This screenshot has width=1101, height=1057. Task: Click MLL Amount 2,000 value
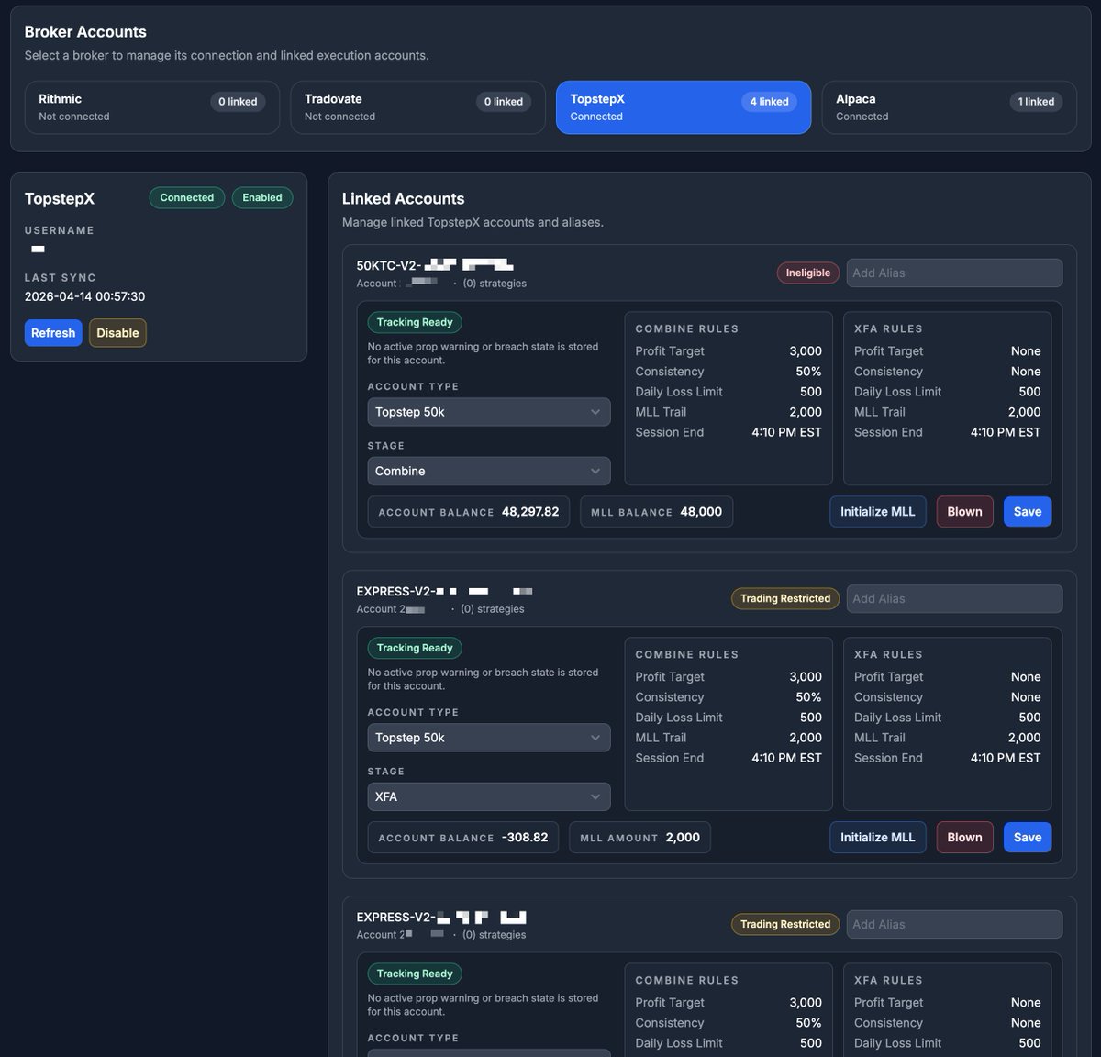[683, 838]
